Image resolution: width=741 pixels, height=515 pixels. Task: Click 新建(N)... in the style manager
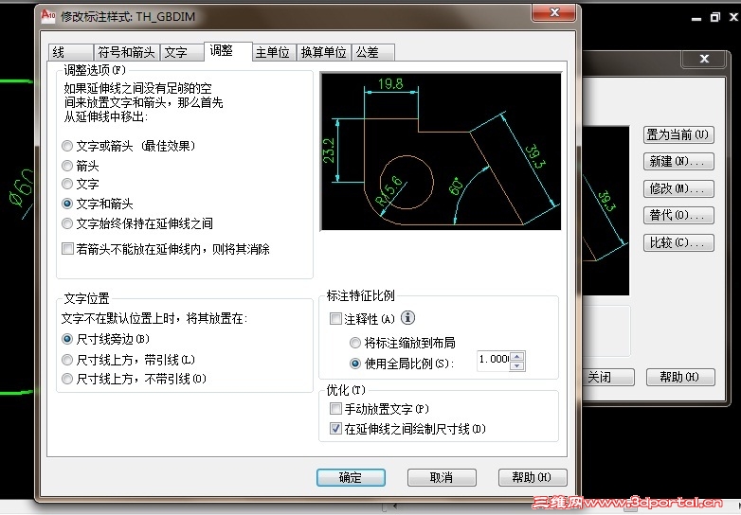[x=678, y=162]
